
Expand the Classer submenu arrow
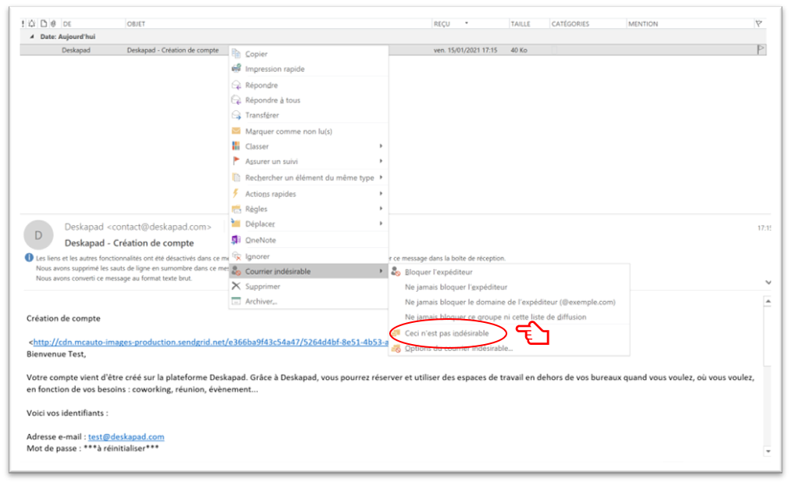pos(381,146)
